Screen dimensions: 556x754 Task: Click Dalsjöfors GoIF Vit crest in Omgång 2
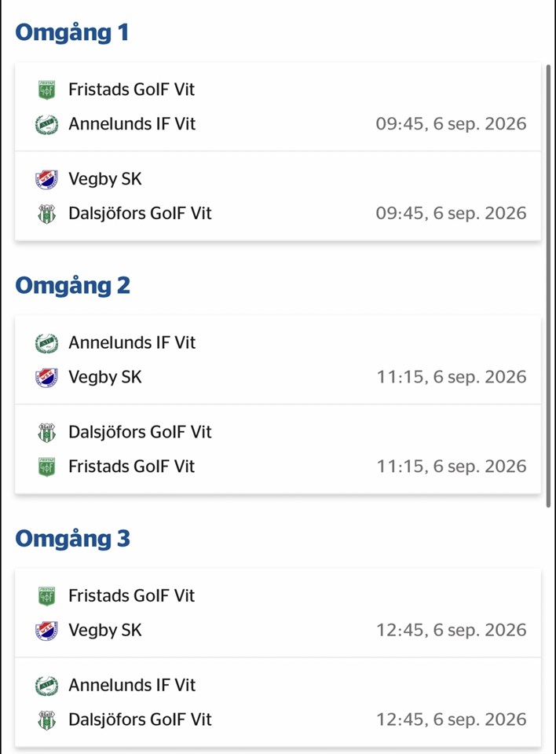(46, 432)
